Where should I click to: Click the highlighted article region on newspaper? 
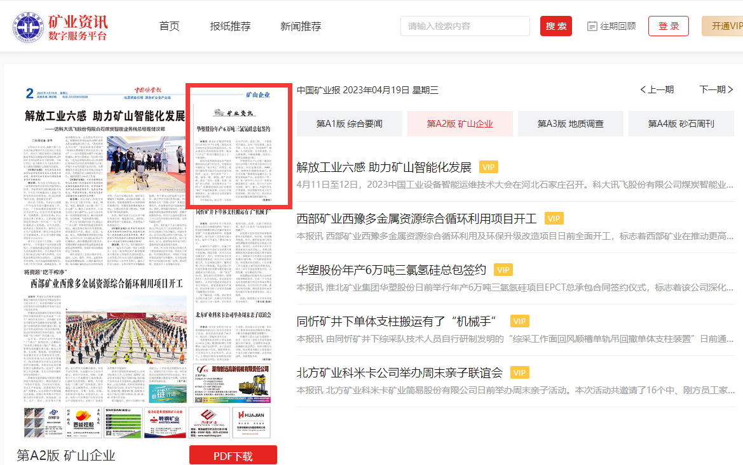point(238,146)
